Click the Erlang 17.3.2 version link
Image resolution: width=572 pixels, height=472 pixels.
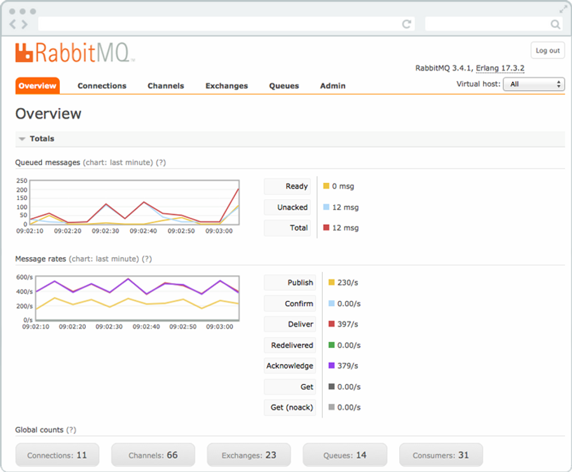(500, 68)
